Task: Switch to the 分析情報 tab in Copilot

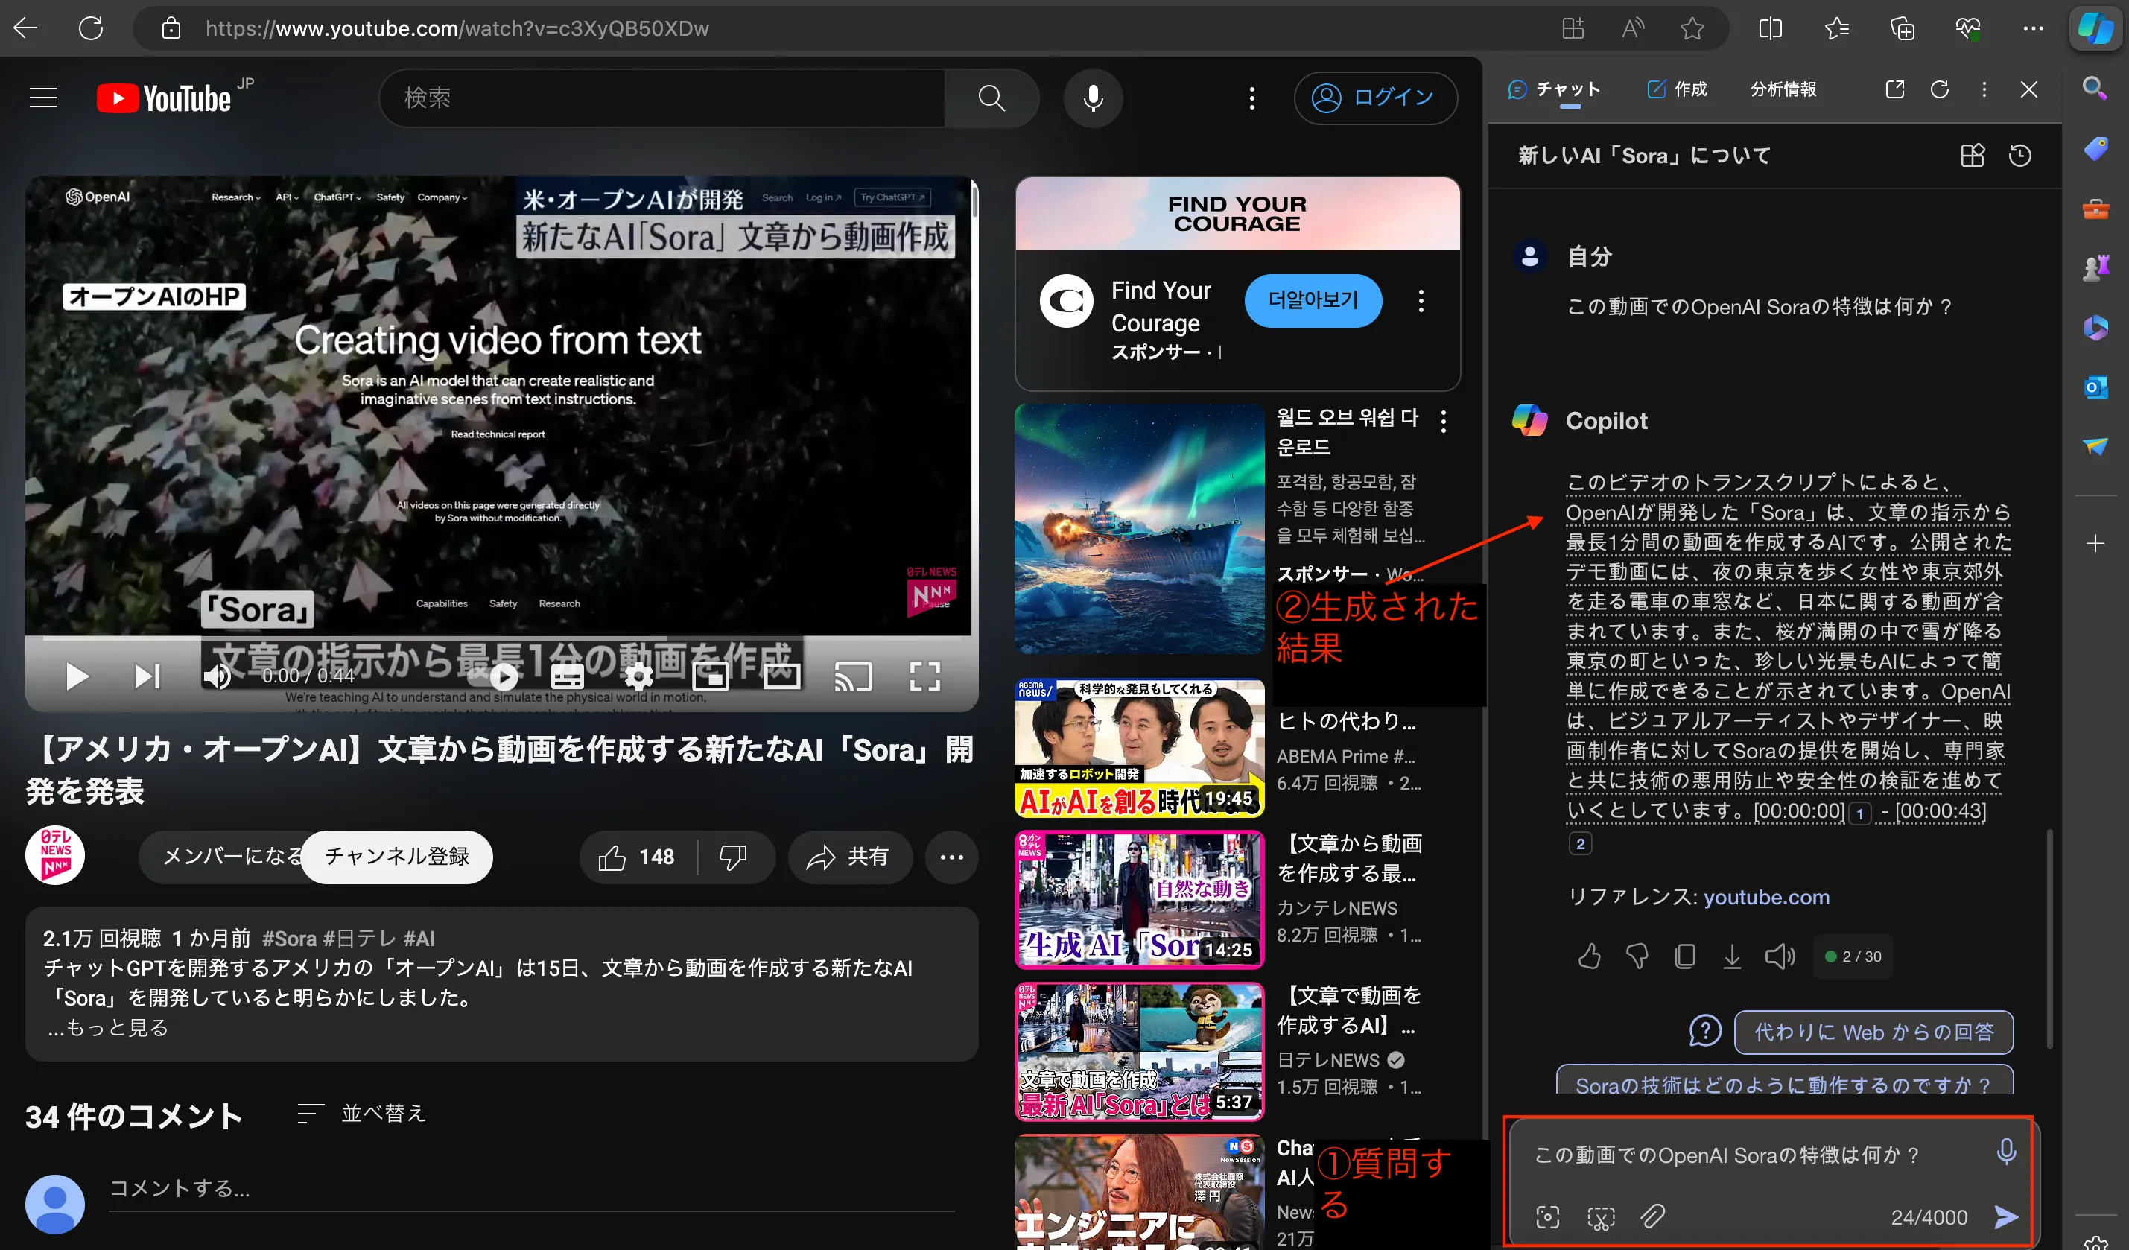Action: (x=1783, y=89)
